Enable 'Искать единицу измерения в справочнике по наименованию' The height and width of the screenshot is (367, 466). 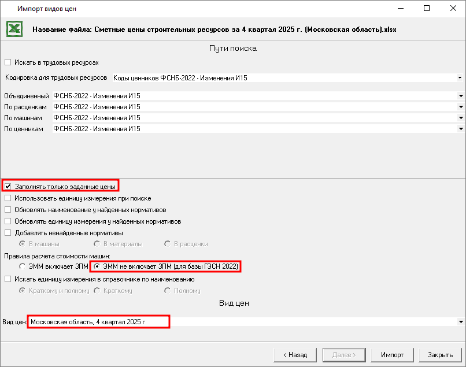(x=8, y=279)
